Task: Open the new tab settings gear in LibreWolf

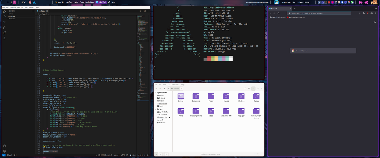Action: (x=375, y=22)
